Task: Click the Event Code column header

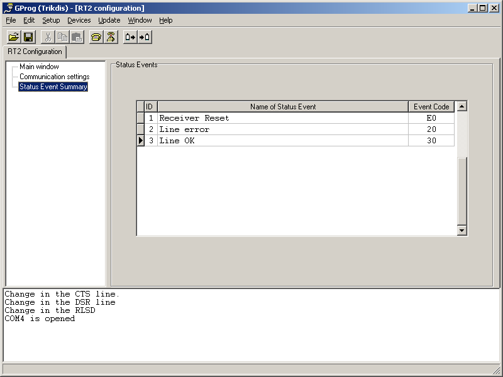Action: (431, 107)
